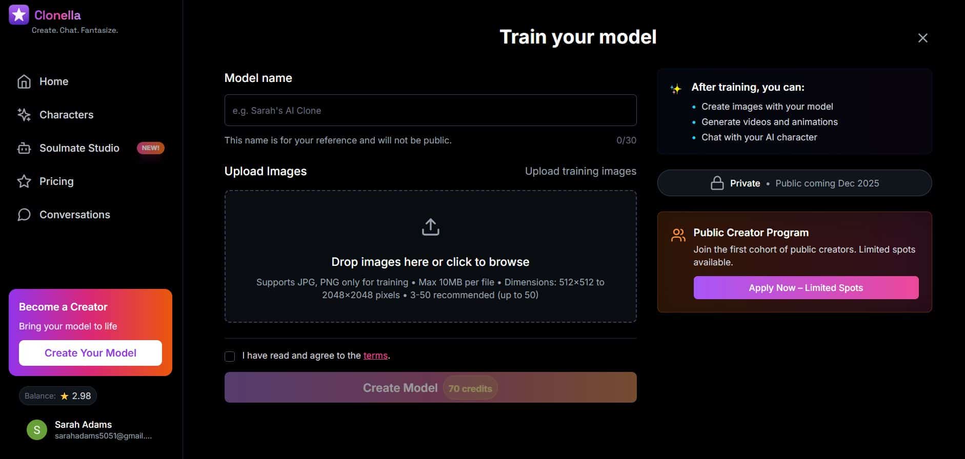Click the 'Become a Creator' heading
The width and height of the screenshot is (965, 459).
63,307
